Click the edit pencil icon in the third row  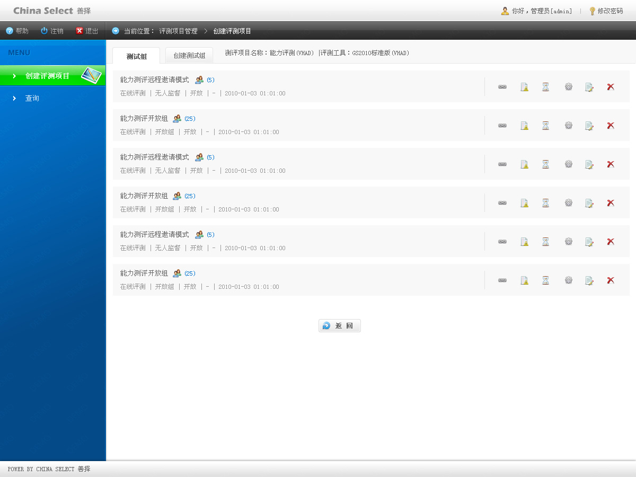pos(589,164)
